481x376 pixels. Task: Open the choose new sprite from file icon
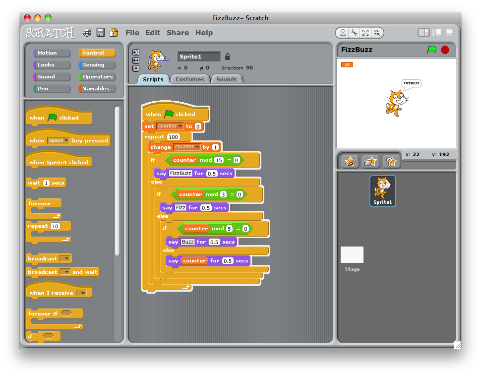[x=371, y=161]
